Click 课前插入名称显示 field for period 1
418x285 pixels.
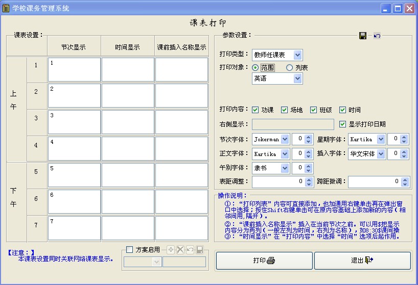[x=181, y=70]
